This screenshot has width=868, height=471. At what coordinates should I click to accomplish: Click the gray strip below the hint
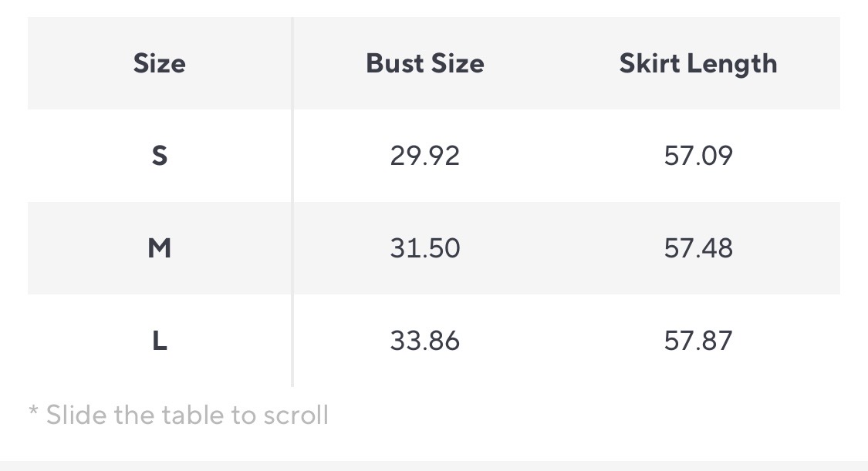[x=434, y=466]
